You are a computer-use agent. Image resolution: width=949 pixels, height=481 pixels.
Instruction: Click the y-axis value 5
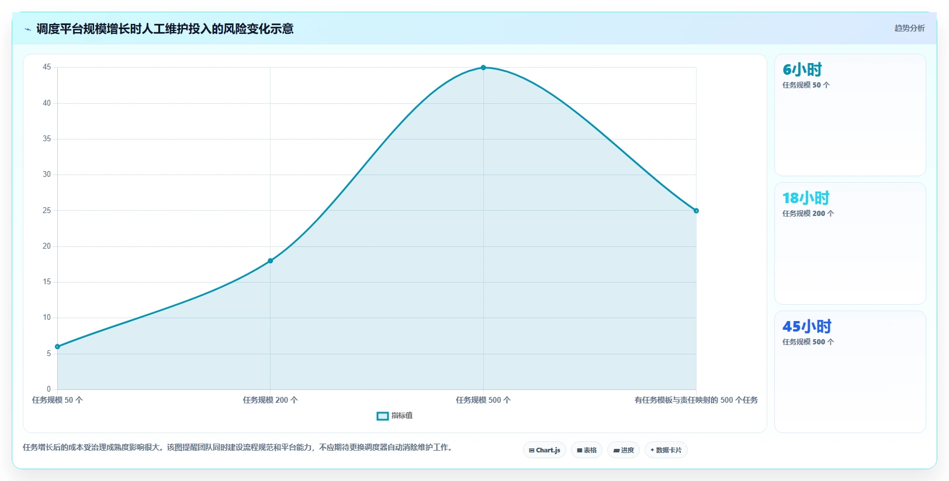(x=49, y=354)
